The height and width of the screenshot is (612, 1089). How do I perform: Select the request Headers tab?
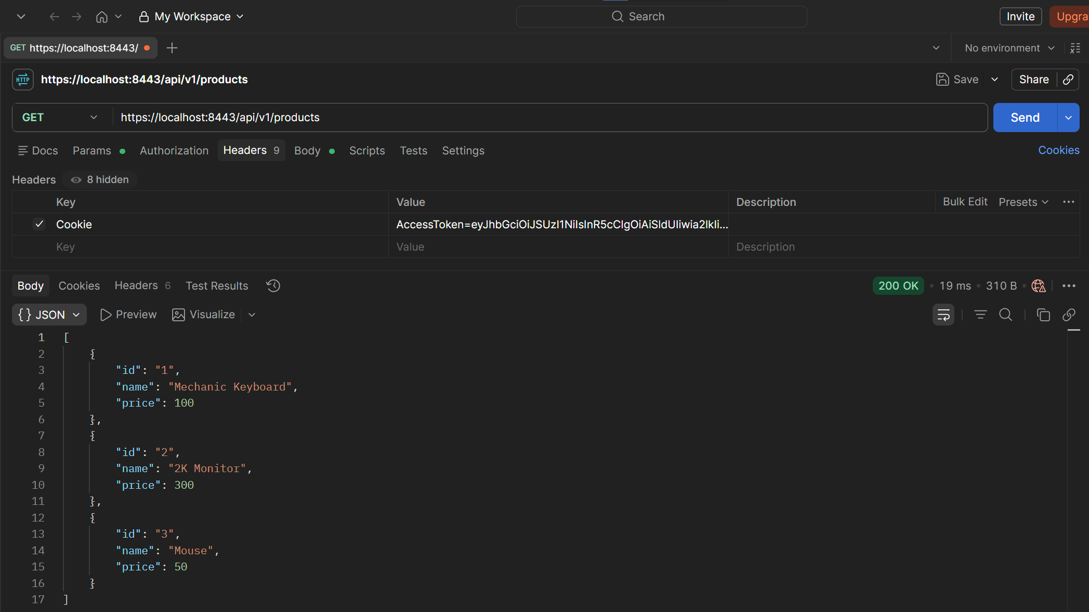tap(251, 150)
